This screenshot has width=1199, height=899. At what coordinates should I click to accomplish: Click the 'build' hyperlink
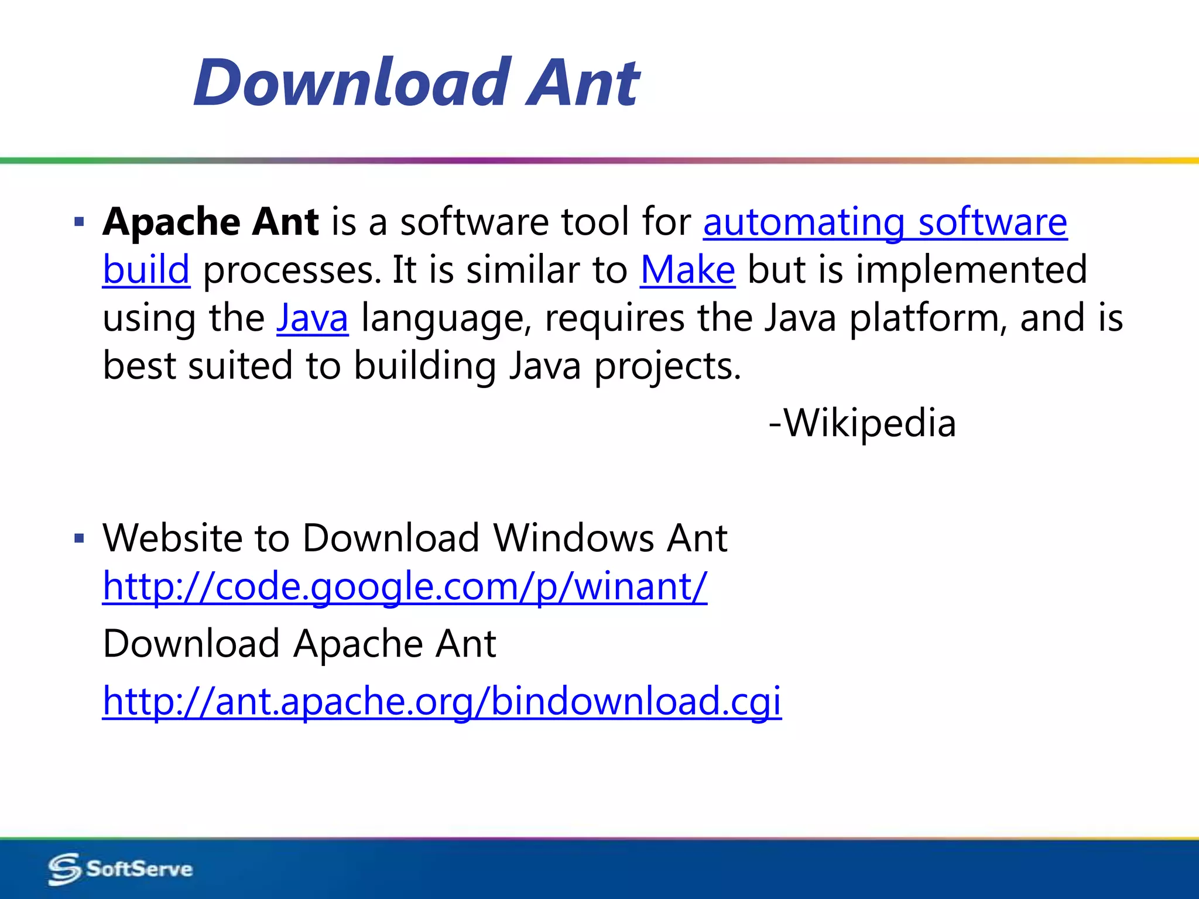tap(146, 270)
